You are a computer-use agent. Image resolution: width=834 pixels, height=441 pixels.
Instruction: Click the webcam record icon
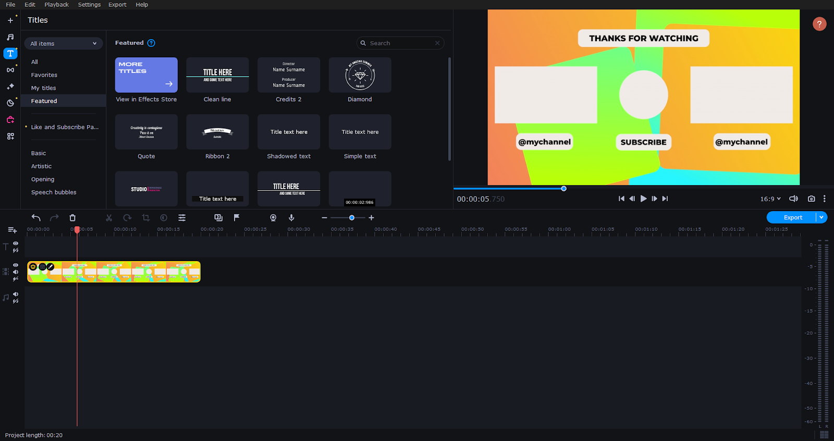[273, 217]
